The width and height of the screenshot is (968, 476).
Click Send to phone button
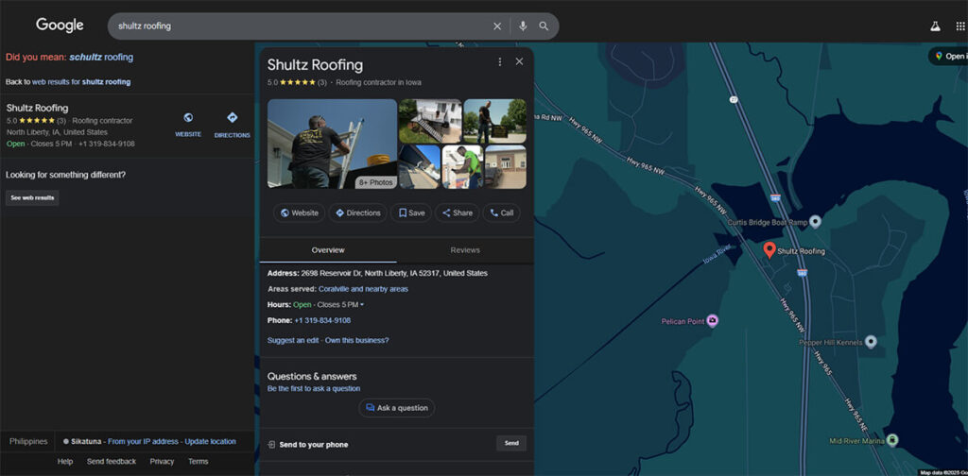click(x=511, y=443)
